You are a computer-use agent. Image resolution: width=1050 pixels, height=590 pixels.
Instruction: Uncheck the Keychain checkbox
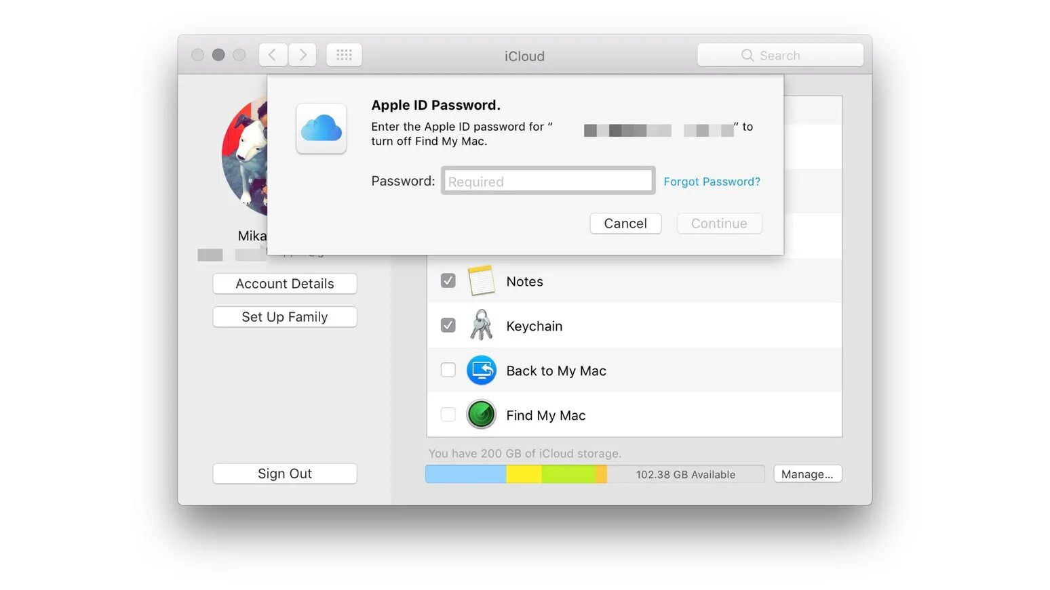tap(448, 325)
